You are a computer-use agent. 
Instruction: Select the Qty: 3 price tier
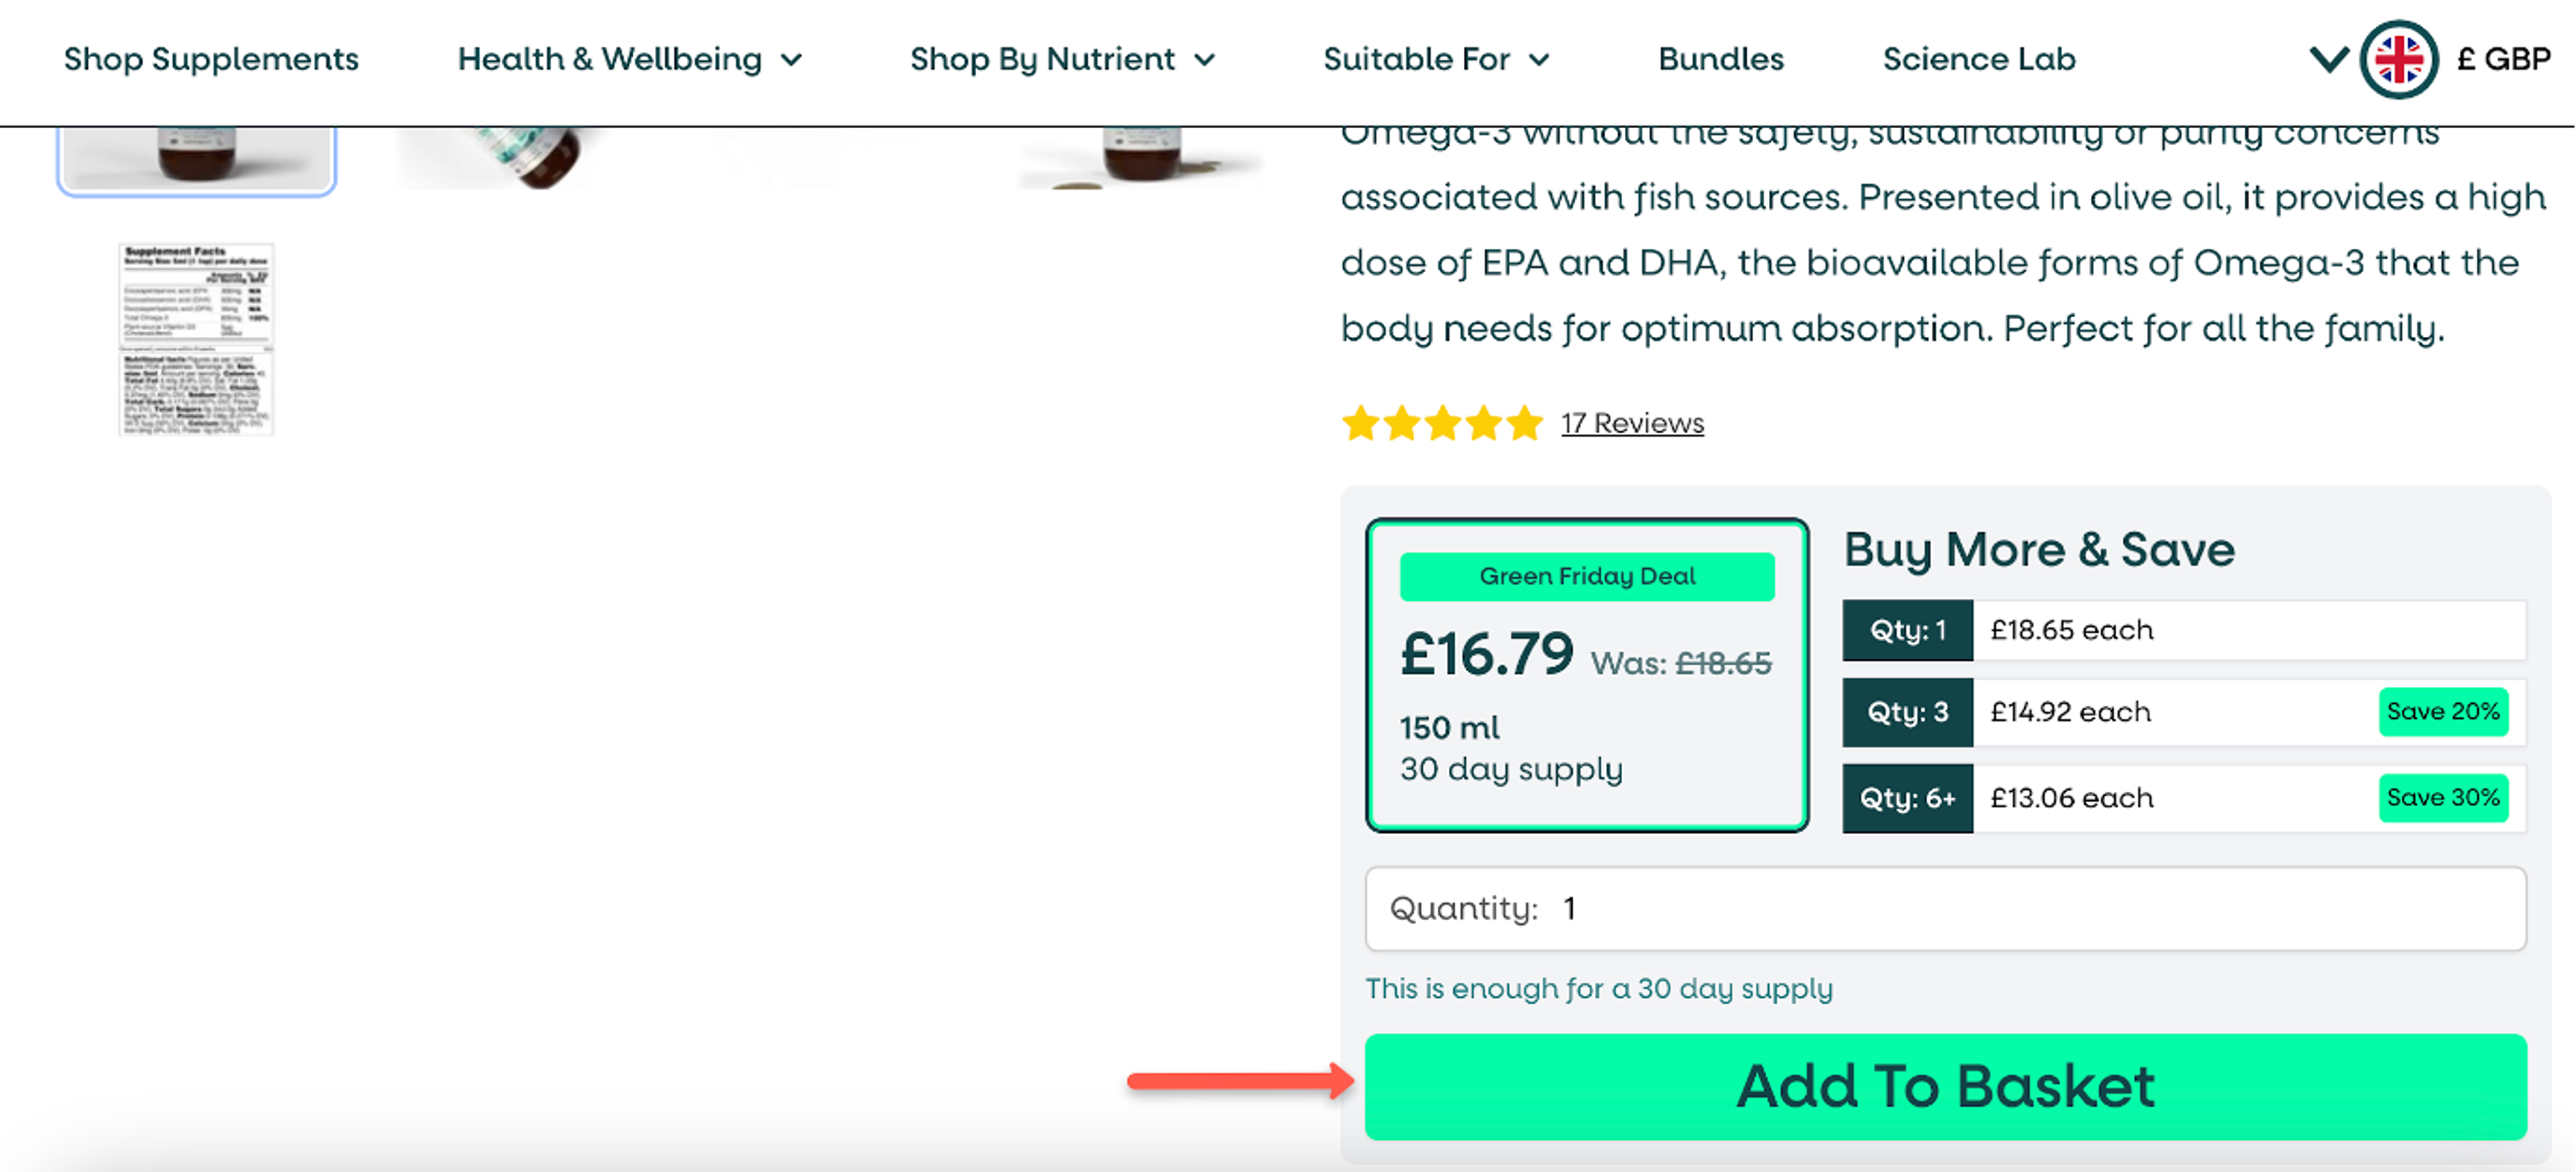pyautogui.click(x=2185, y=712)
